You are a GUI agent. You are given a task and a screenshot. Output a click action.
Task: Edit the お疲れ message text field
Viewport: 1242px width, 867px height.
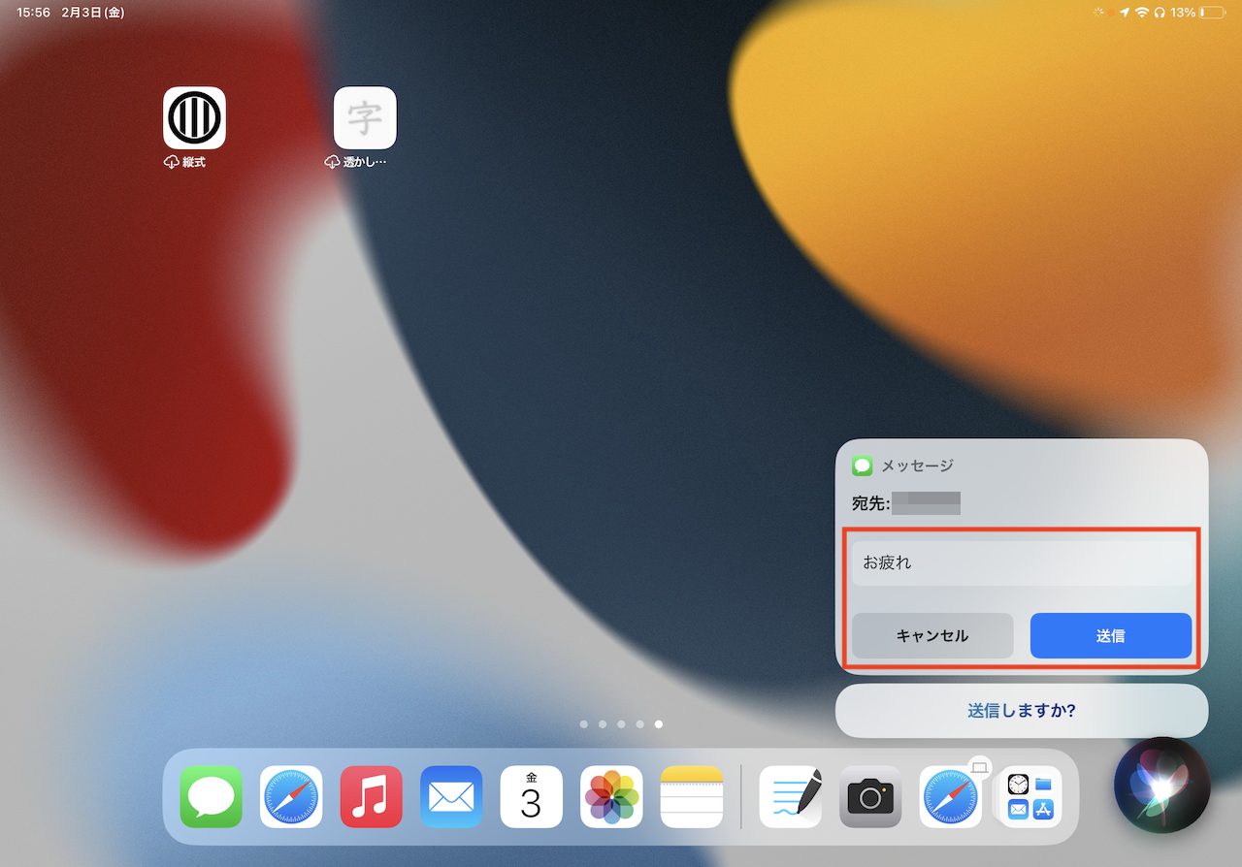pos(1022,562)
